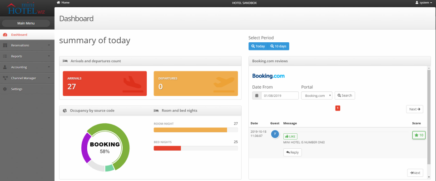
Task: Click the Settings gear icon
Action: [x=5, y=89]
